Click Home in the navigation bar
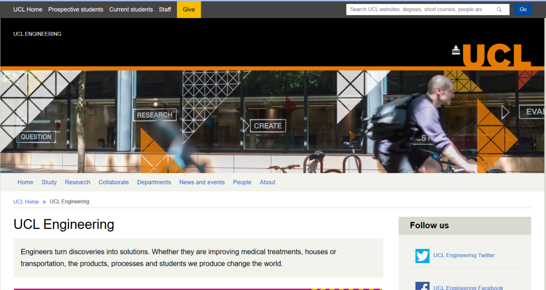This screenshot has width=546, height=290. pos(25,182)
